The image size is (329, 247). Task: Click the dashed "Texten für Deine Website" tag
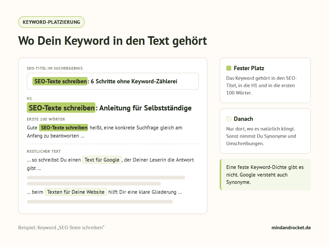pos(76,192)
